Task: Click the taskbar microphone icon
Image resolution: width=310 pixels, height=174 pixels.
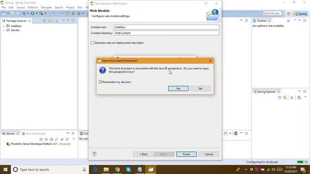Action: (84, 170)
